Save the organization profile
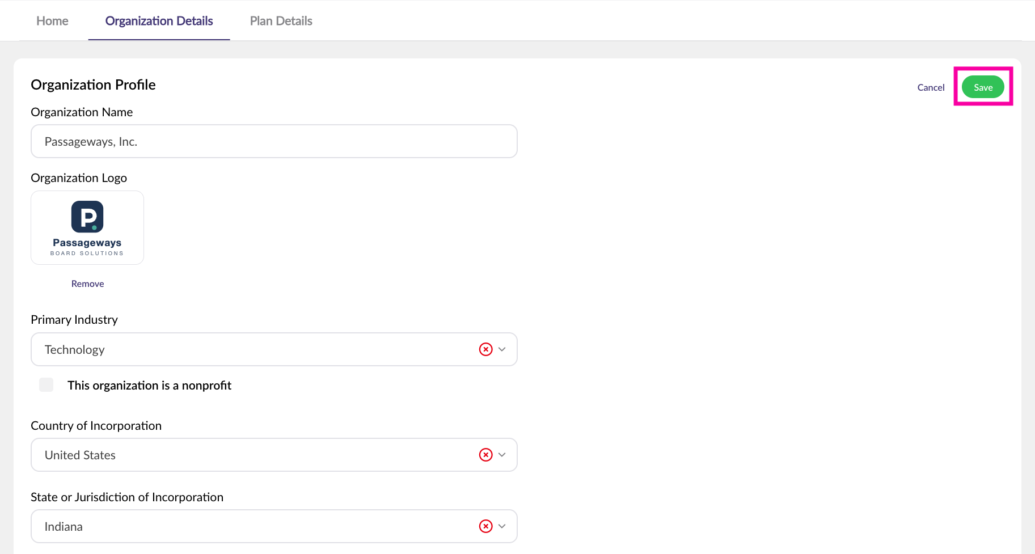The width and height of the screenshot is (1035, 554). point(983,87)
